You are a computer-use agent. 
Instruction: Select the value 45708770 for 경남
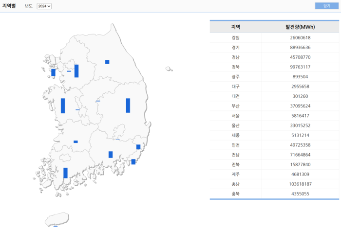pos(300,57)
